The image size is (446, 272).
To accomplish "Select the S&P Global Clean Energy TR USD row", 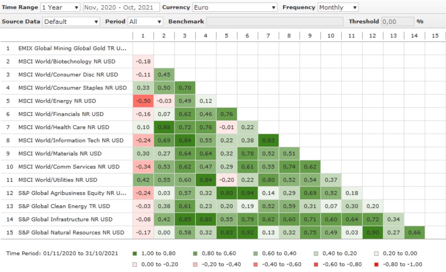I will [x=64, y=206].
